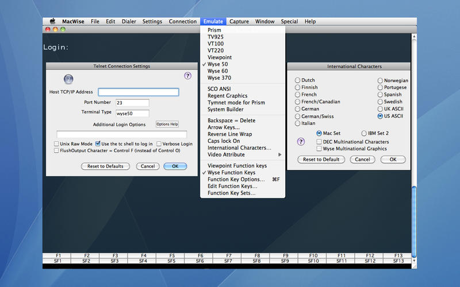Image resolution: width=460 pixels, height=287 pixels.
Task: Select the Swedish radio button
Action: pos(380,102)
